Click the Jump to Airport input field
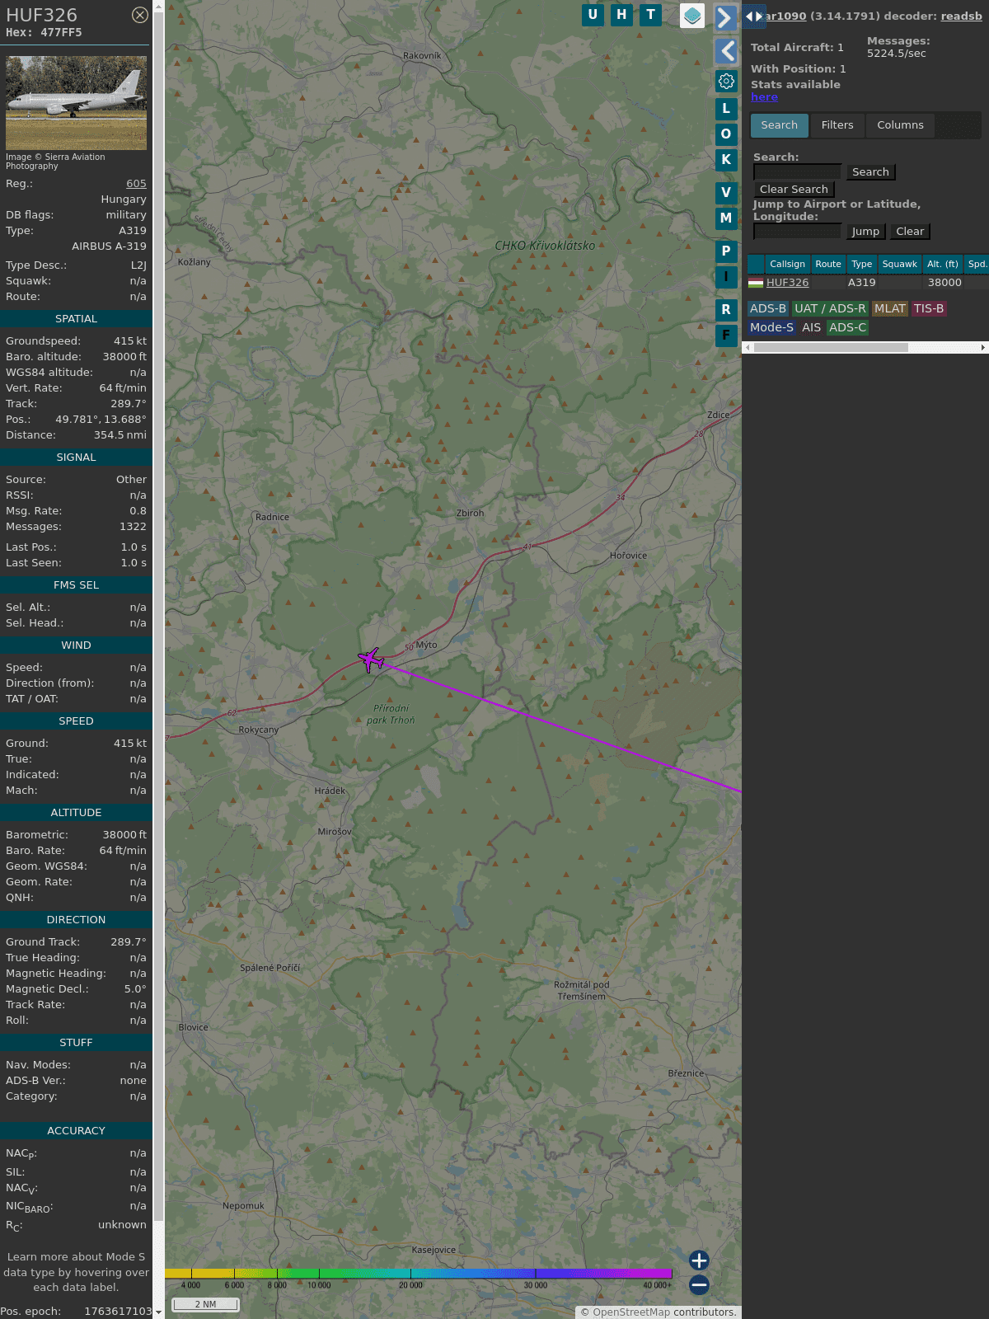Screen dimensions: 989x1319 coord(797,232)
